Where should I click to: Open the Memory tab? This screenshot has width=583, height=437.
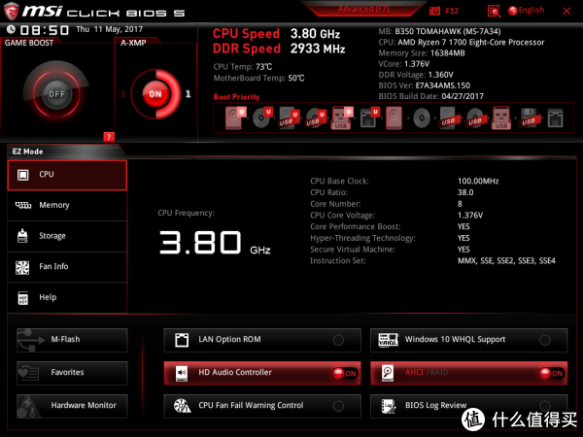pos(67,206)
